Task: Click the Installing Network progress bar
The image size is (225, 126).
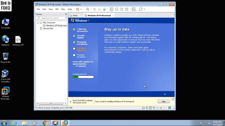Action: [83, 77]
